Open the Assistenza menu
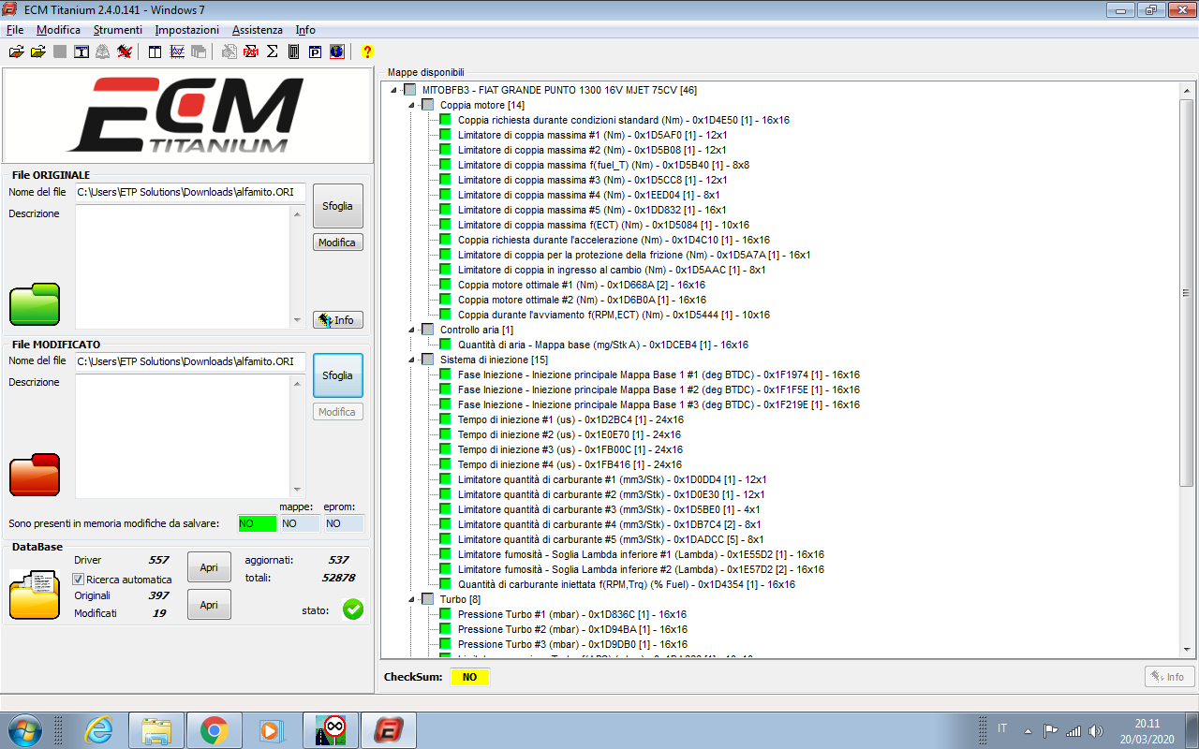1199x749 pixels. (x=258, y=30)
